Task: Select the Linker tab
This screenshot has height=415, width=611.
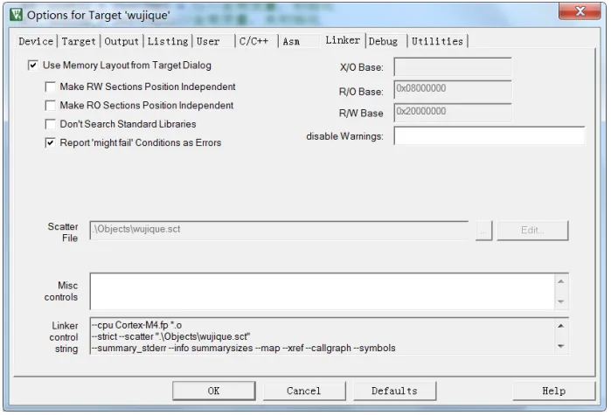Action: pos(343,40)
